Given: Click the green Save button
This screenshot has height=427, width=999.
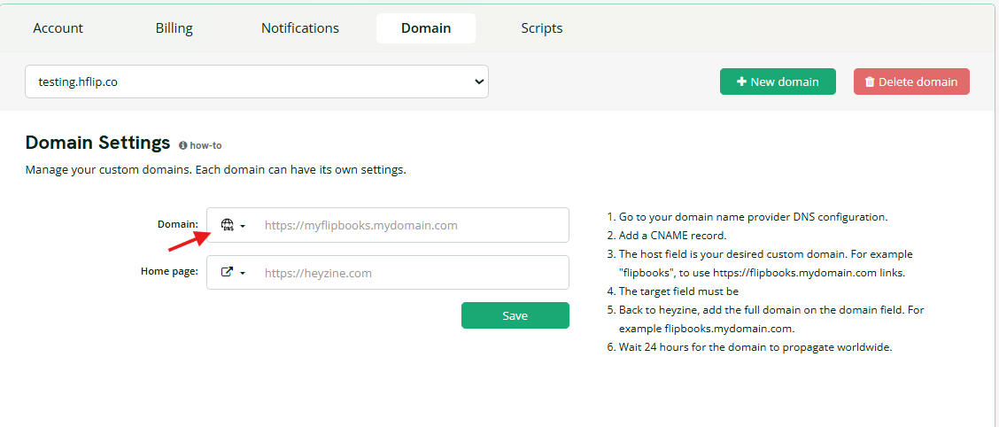Looking at the screenshot, I should pyautogui.click(x=515, y=315).
